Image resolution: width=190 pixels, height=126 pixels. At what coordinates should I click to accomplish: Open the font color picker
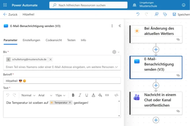point(93,95)
